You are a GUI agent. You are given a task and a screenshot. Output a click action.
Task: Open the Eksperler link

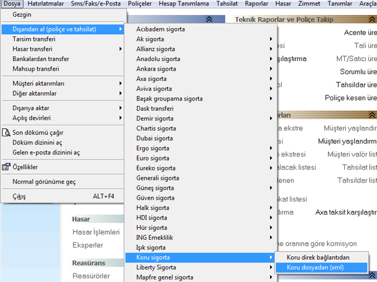[87, 245]
